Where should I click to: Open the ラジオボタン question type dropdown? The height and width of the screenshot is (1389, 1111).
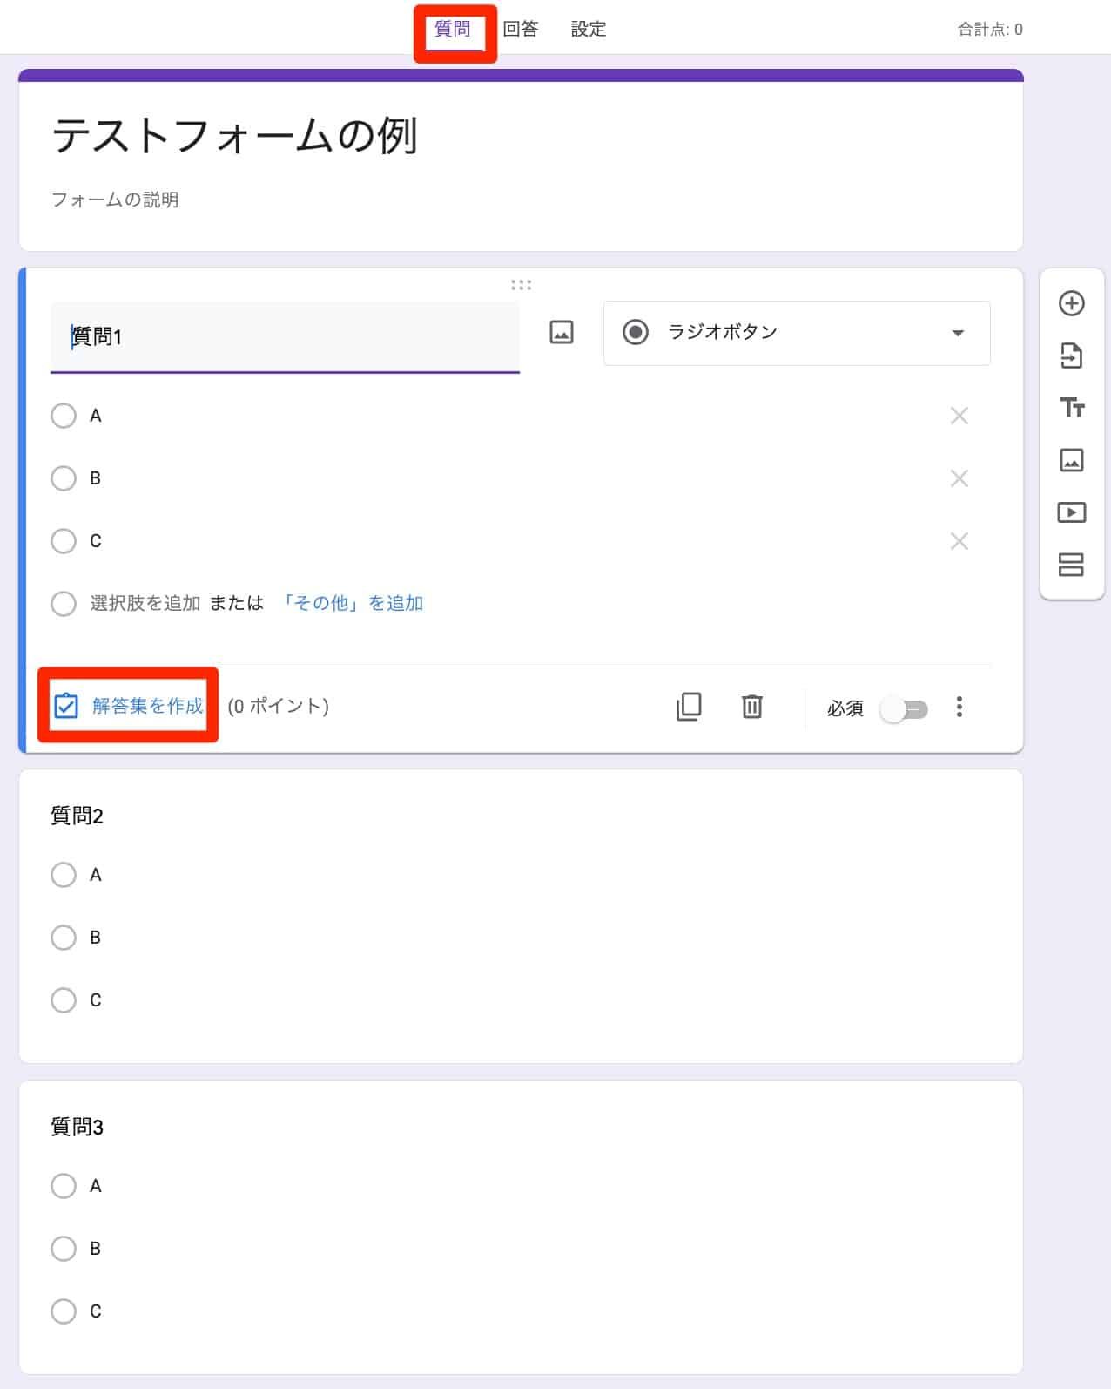coord(797,333)
